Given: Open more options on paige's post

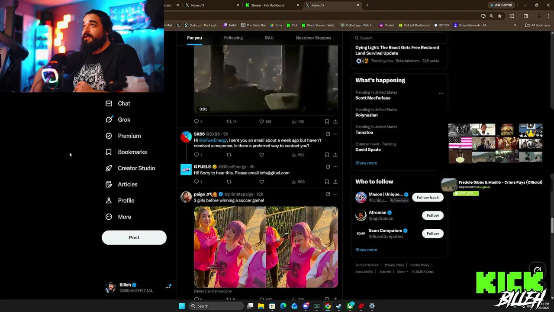Looking at the screenshot, I should point(335,194).
